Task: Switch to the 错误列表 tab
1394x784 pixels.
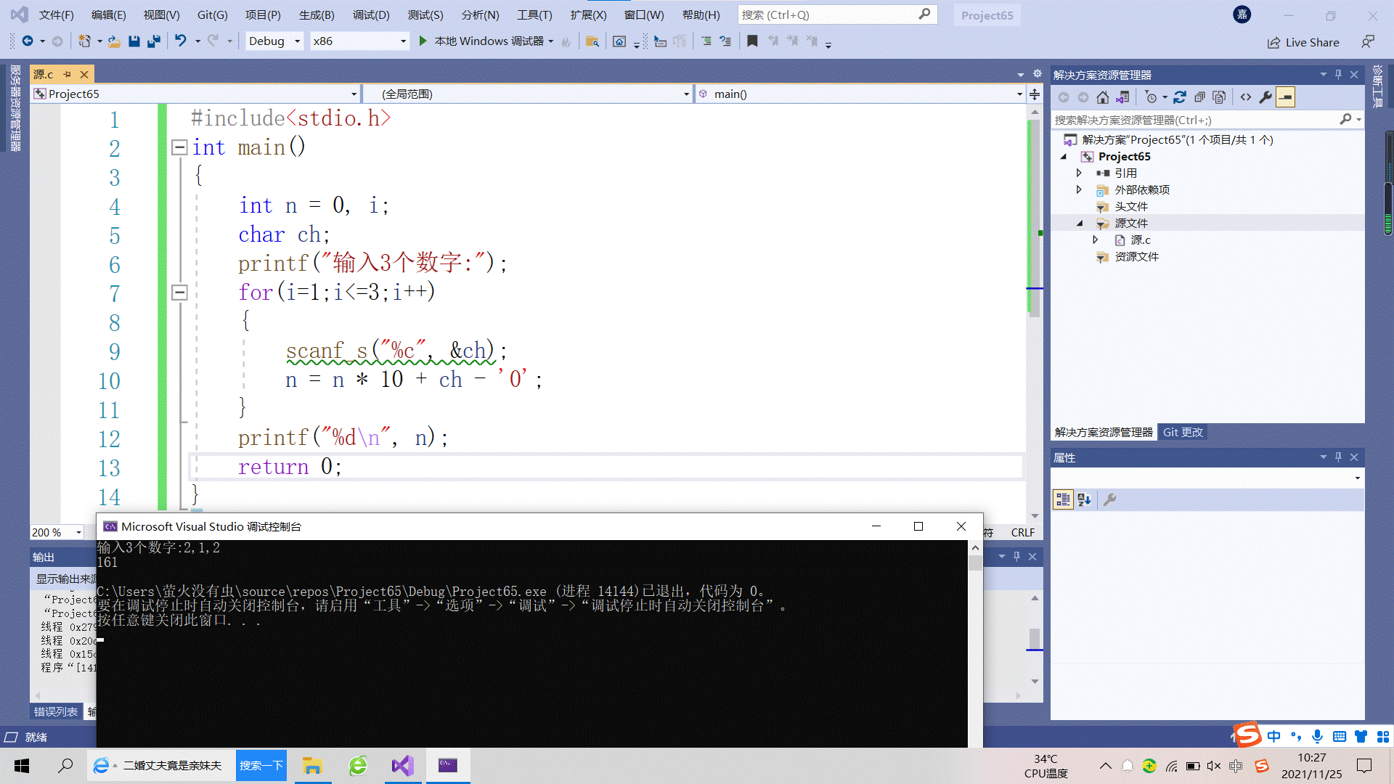Action: tap(56, 712)
